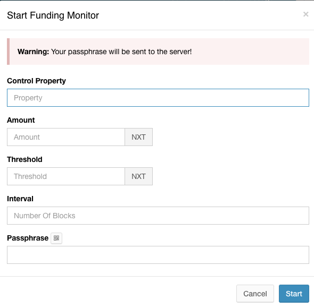This screenshot has height=308, width=314.
Task: Scan passphrase using the QR code icon
Action: pyautogui.click(x=56, y=238)
